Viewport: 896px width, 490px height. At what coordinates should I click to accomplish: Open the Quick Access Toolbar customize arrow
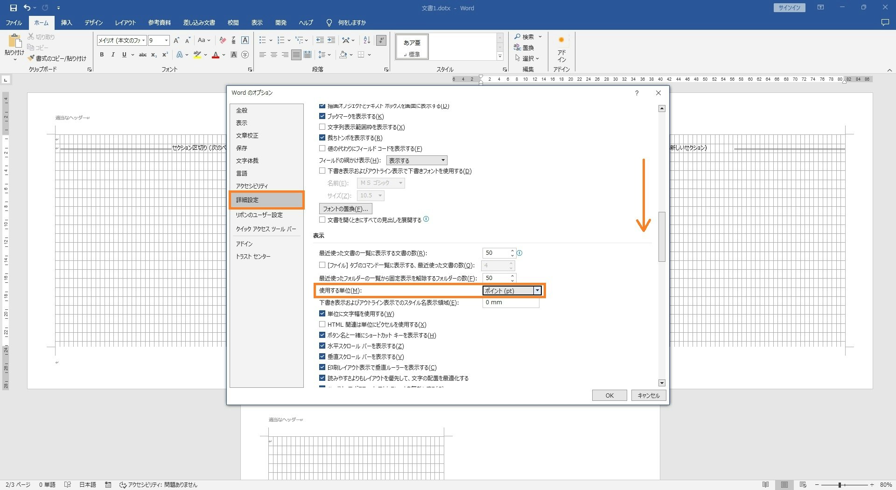pos(58,7)
